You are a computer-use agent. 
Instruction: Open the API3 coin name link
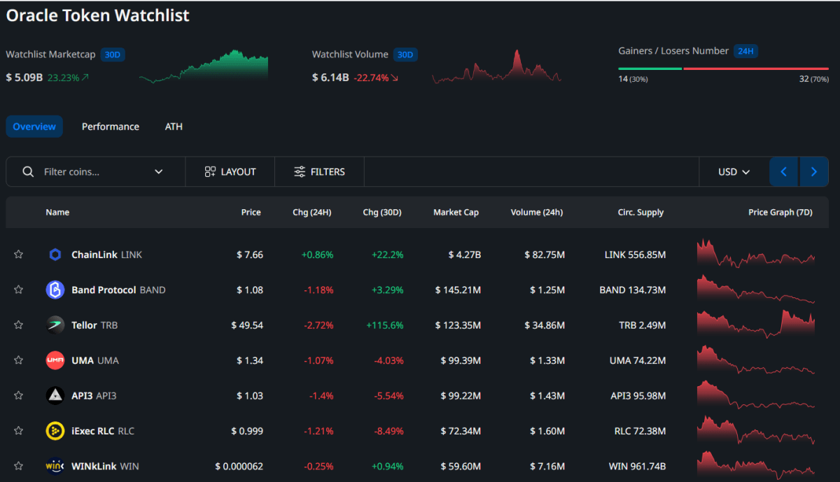[x=94, y=395]
